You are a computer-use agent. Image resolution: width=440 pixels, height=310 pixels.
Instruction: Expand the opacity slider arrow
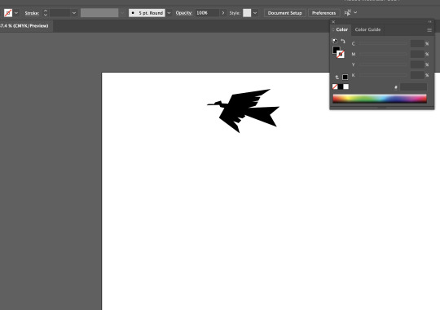tap(223, 13)
